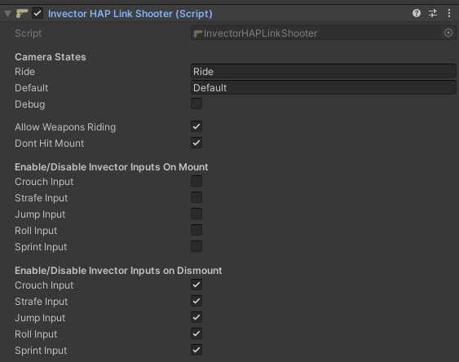Enable Strafe Input under On Mount
The image size is (459, 362).
(196, 197)
